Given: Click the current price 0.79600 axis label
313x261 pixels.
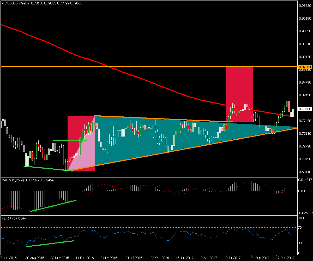Looking at the screenshot, I should click(x=305, y=109).
